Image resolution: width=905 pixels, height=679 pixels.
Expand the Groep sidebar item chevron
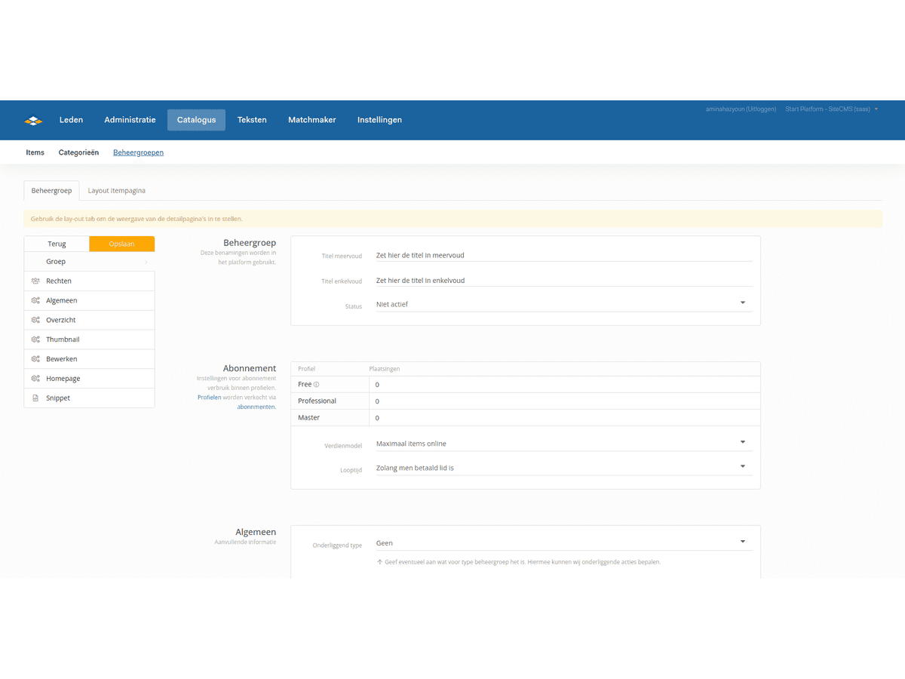(x=146, y=262)
